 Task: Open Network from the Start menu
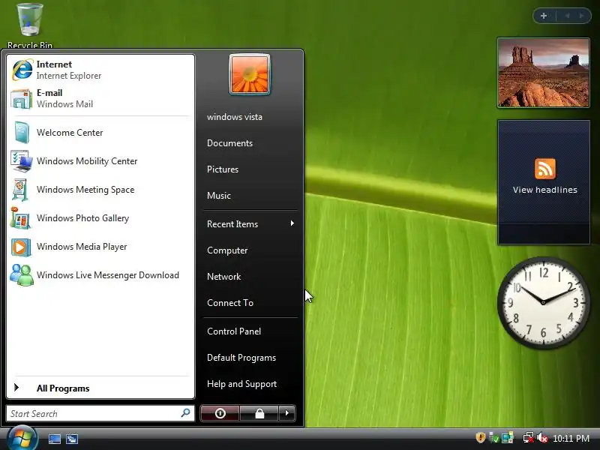coord(223,277)
